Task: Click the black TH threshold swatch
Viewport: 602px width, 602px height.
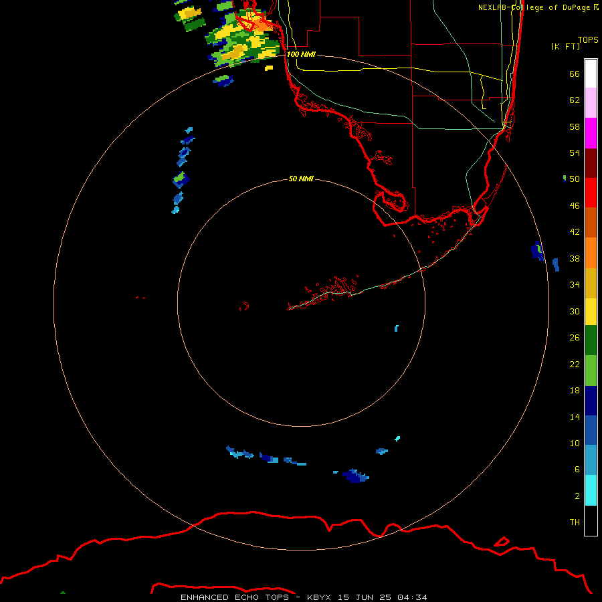Action: 591,520
